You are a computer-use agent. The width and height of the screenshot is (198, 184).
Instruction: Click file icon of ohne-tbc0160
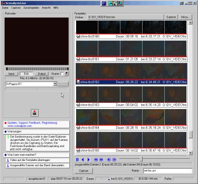pyautogui.click(x=78, y=37)
